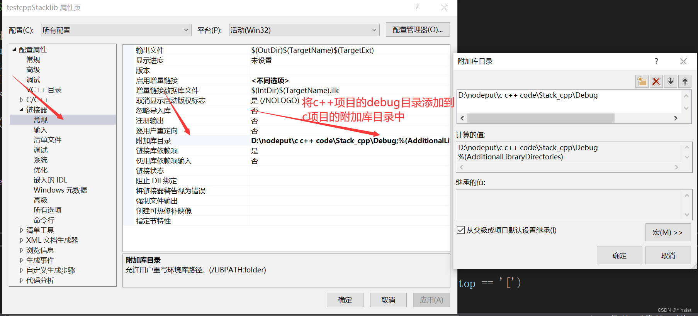Click the red X delete line icon
The height and width of the screenshot is (316, 698).
(x=656, y=81)
